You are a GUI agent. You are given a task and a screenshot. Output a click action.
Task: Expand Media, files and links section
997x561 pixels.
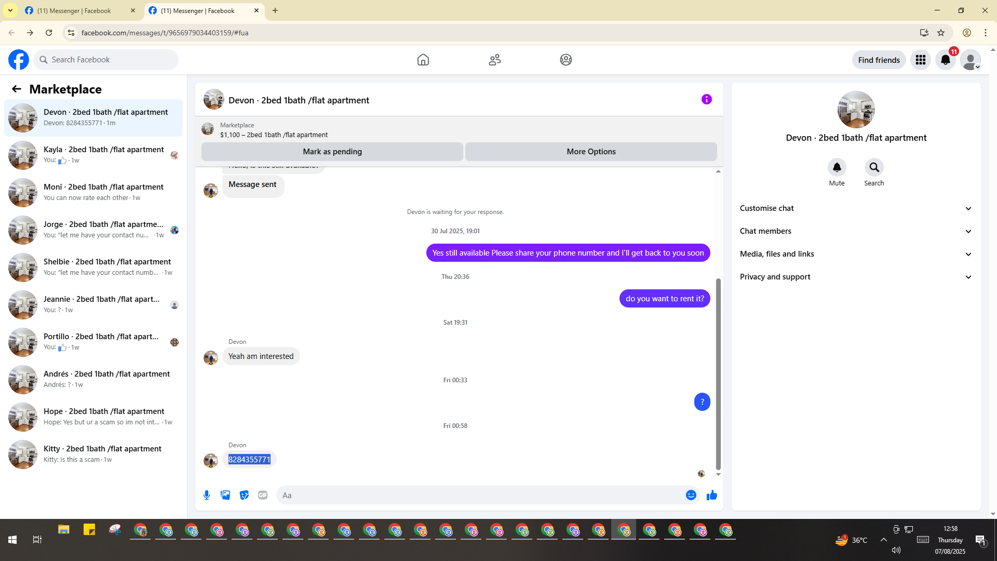(856, 254)
